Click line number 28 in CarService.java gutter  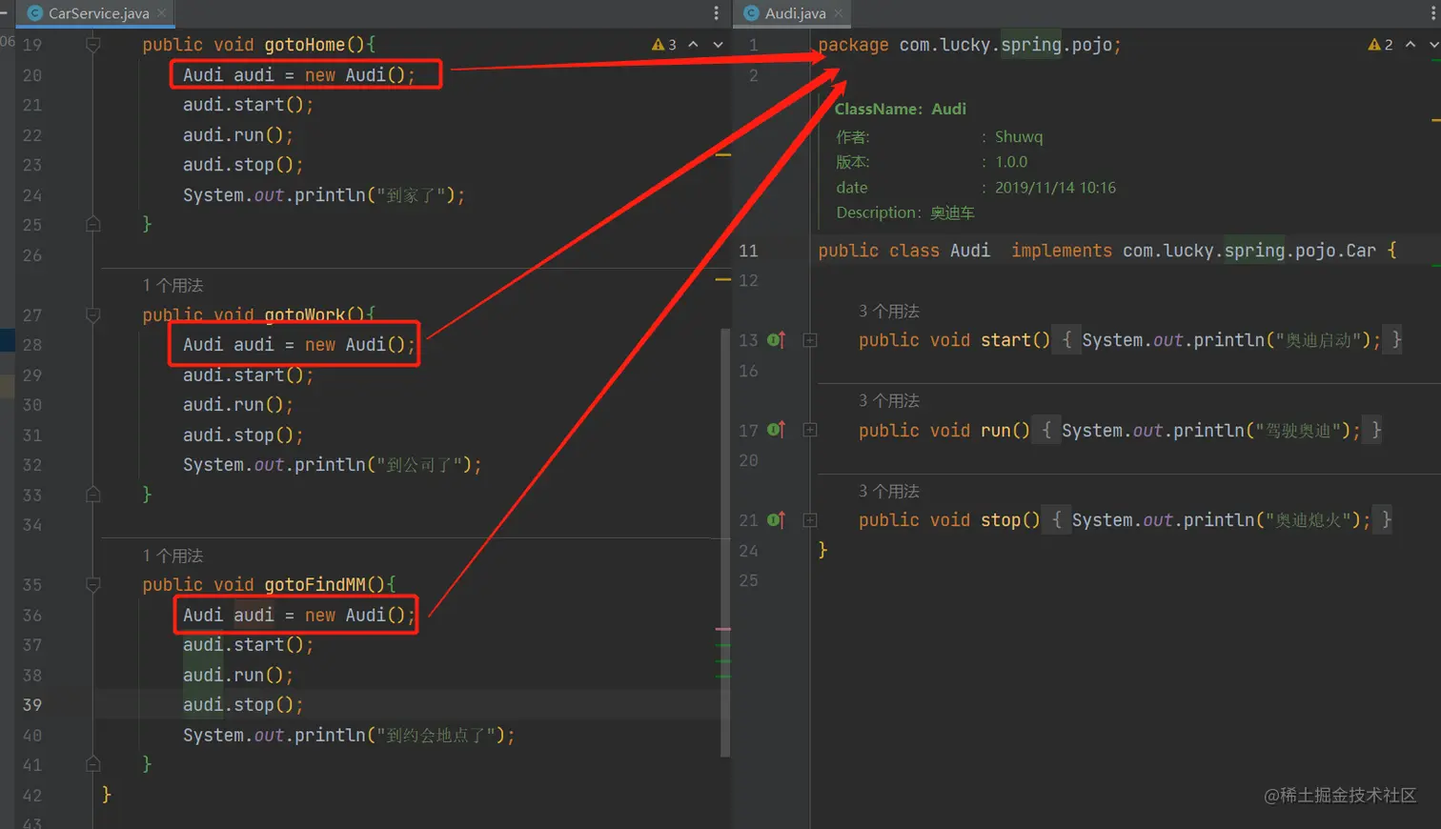click(x=32, y=345)
